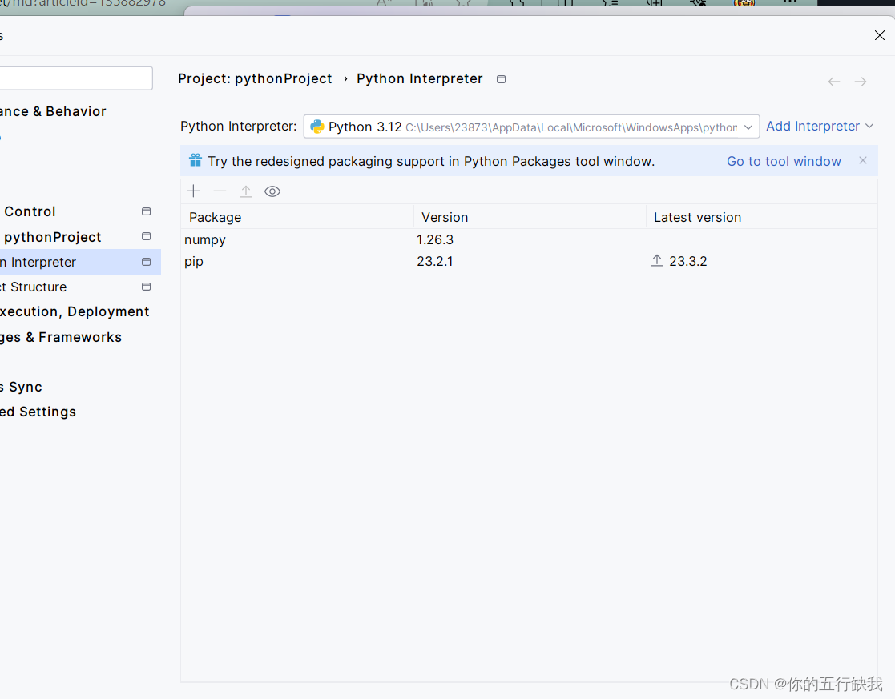Click numpy version 1.26.3 cell
The width and height of the screenshot is (895, 699).
coord(435,239)
